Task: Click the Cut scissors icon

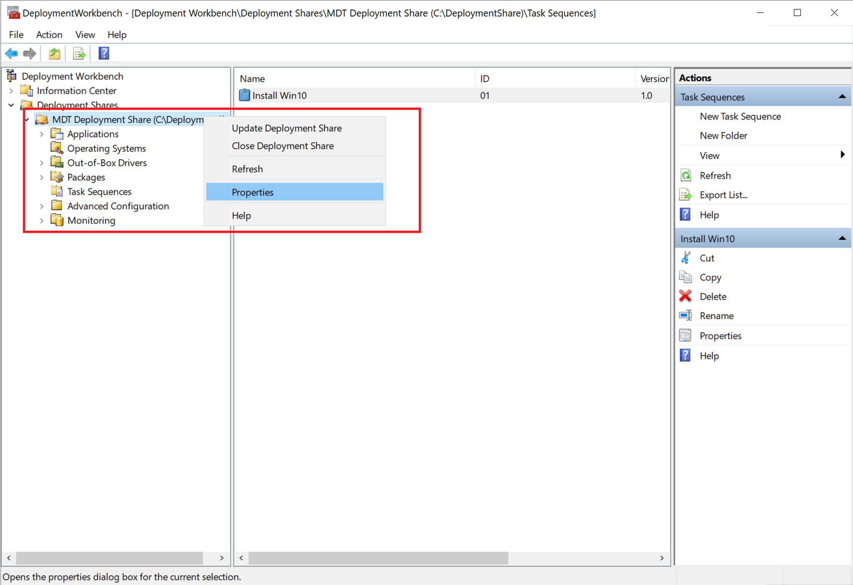Action: pyautogui.click(x=686, y=258)
